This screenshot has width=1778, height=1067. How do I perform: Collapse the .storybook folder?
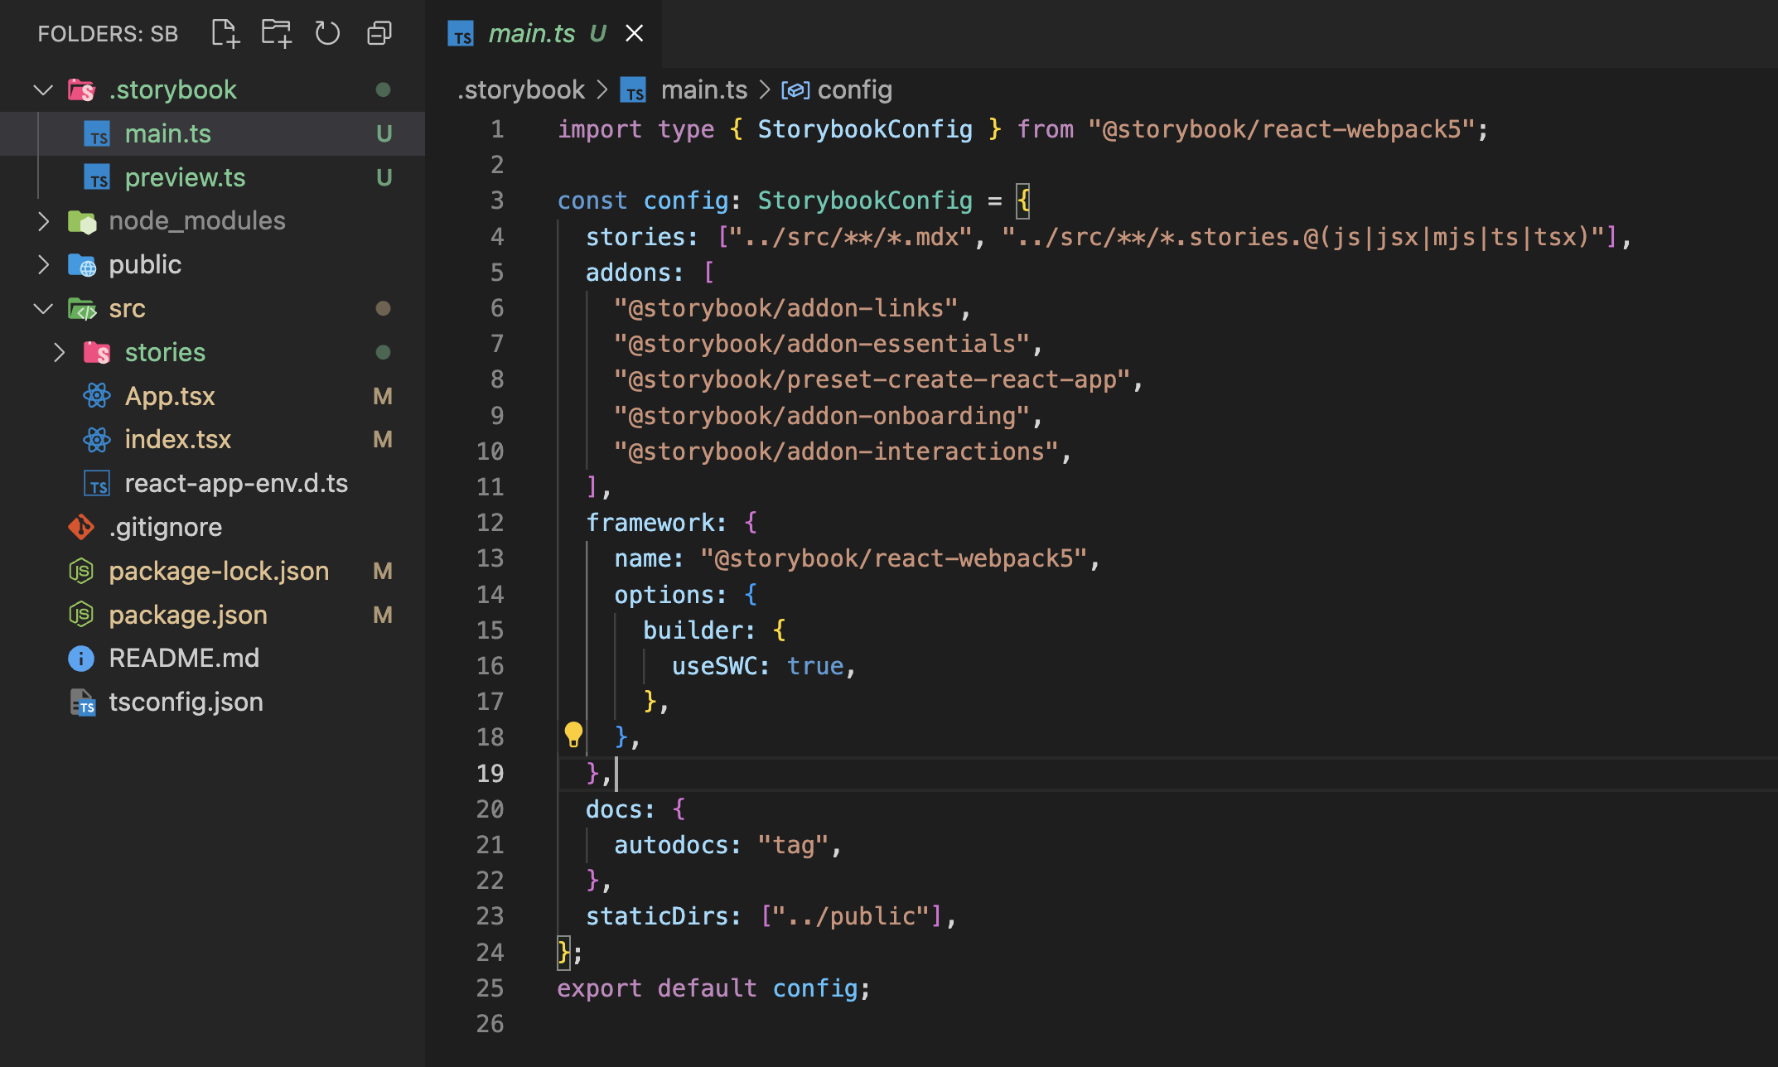pyautogui.click(x=43, y=89)
